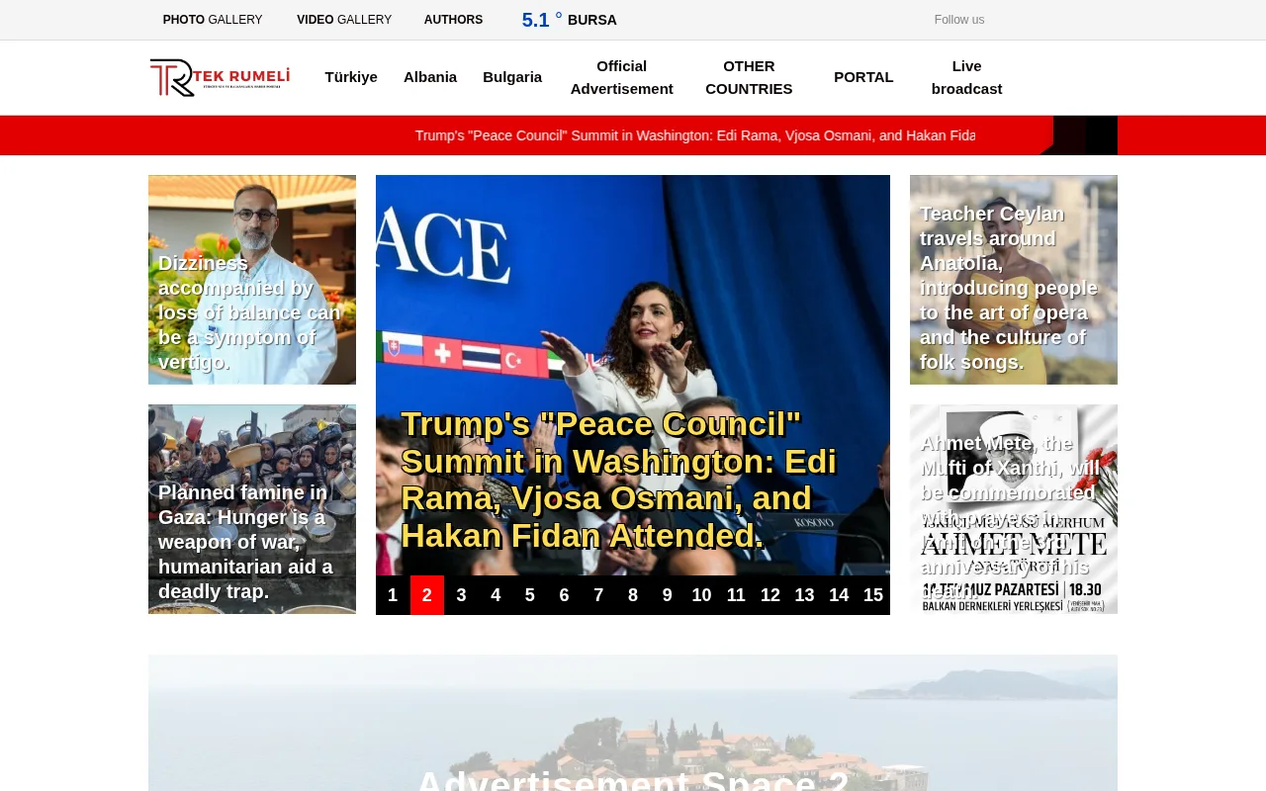The image size is (1266, 791).
Task: Open the Gaza famine article thumbnail
Action: tap(252, 508)
